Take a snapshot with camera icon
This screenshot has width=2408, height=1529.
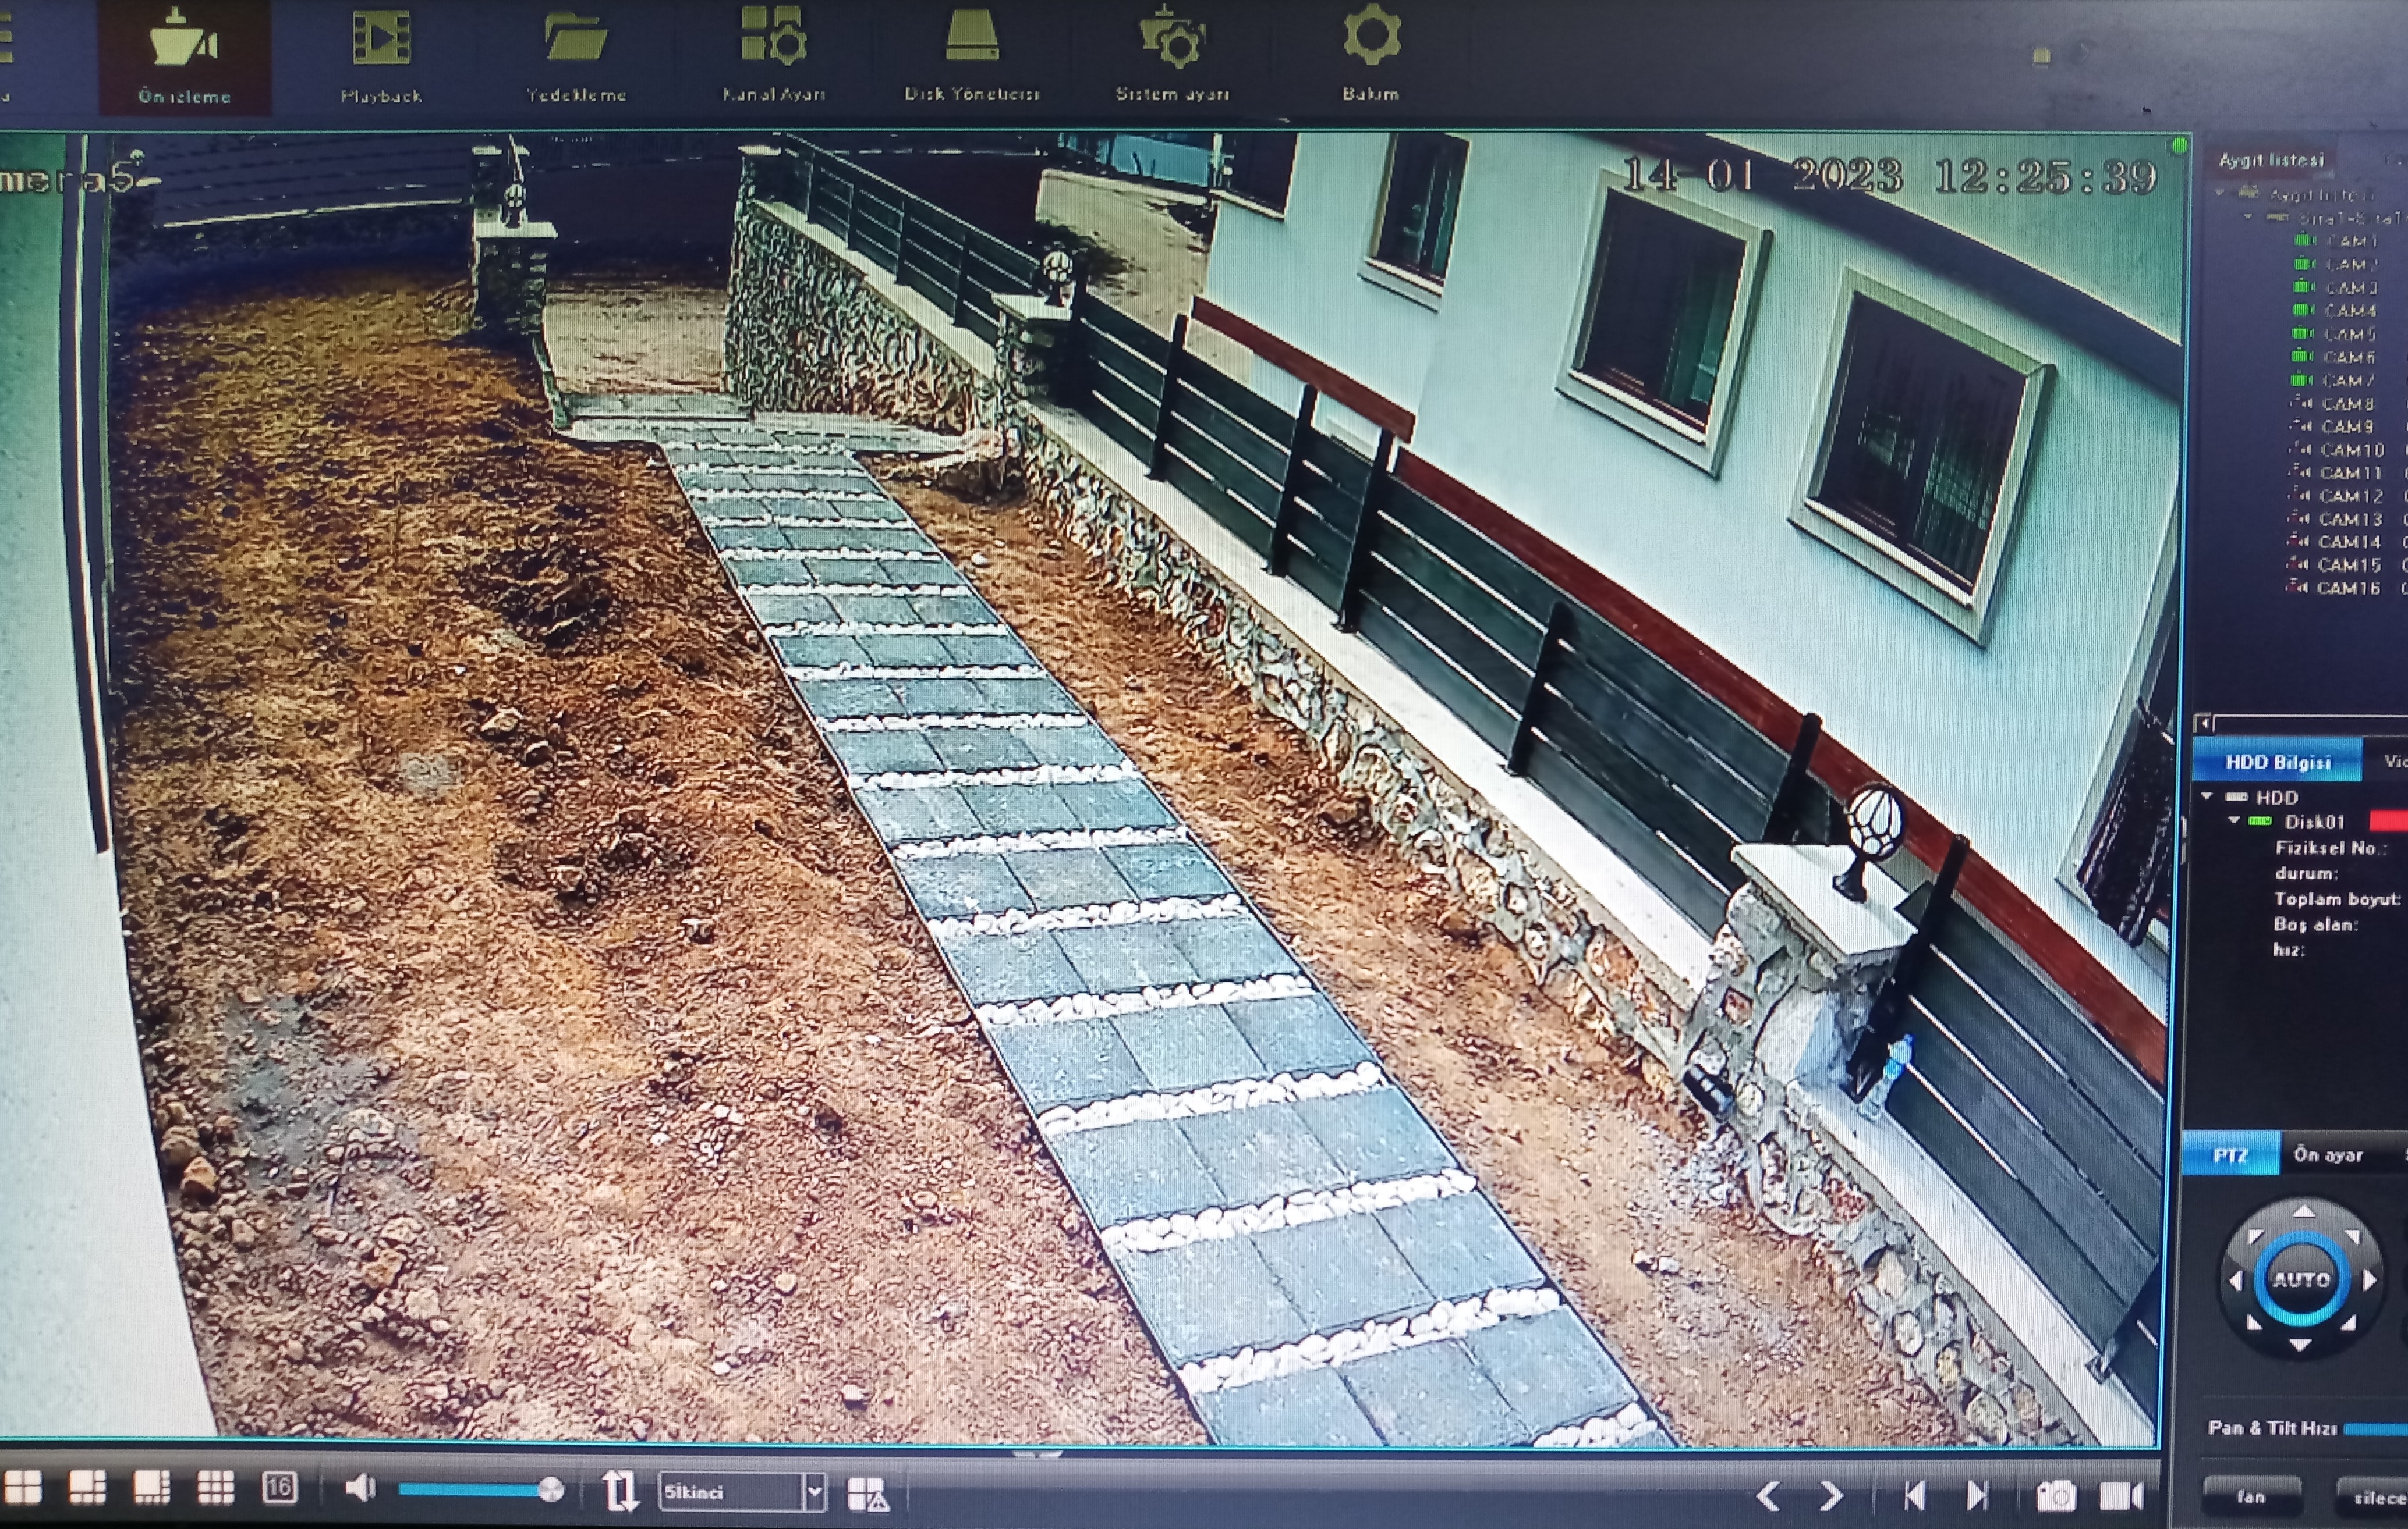(2056, 1495)
